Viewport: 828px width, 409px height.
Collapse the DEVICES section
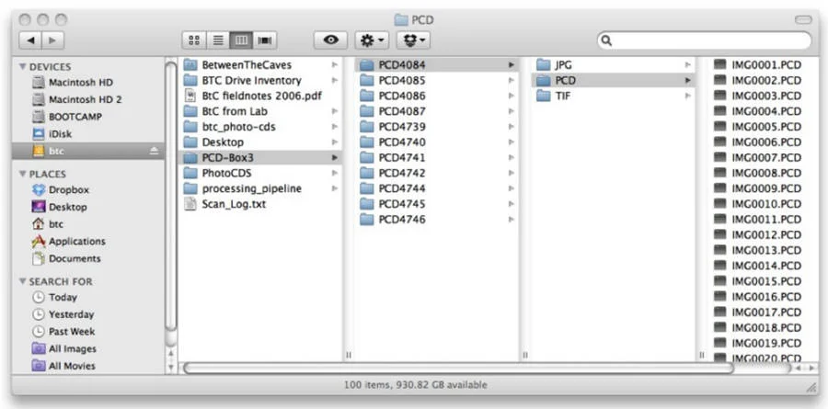click(x=22, y=66)
